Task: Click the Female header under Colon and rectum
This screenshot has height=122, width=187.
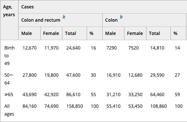Action: tap(51, 33)
